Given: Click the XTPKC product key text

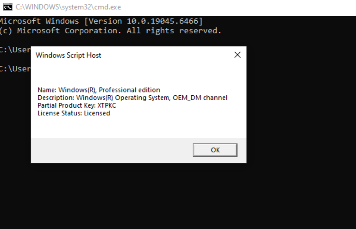Looking at the screenshot, I should [x=107, y=106].
